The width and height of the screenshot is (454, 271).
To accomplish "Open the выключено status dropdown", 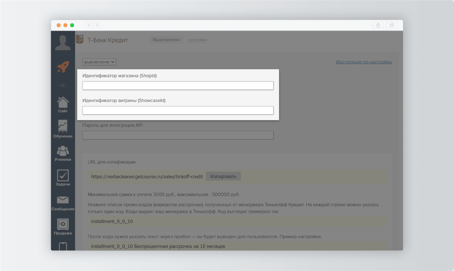I will click(99, 62).
